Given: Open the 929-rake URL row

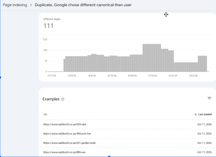Looking at the screenshot, I should (127, 124).
